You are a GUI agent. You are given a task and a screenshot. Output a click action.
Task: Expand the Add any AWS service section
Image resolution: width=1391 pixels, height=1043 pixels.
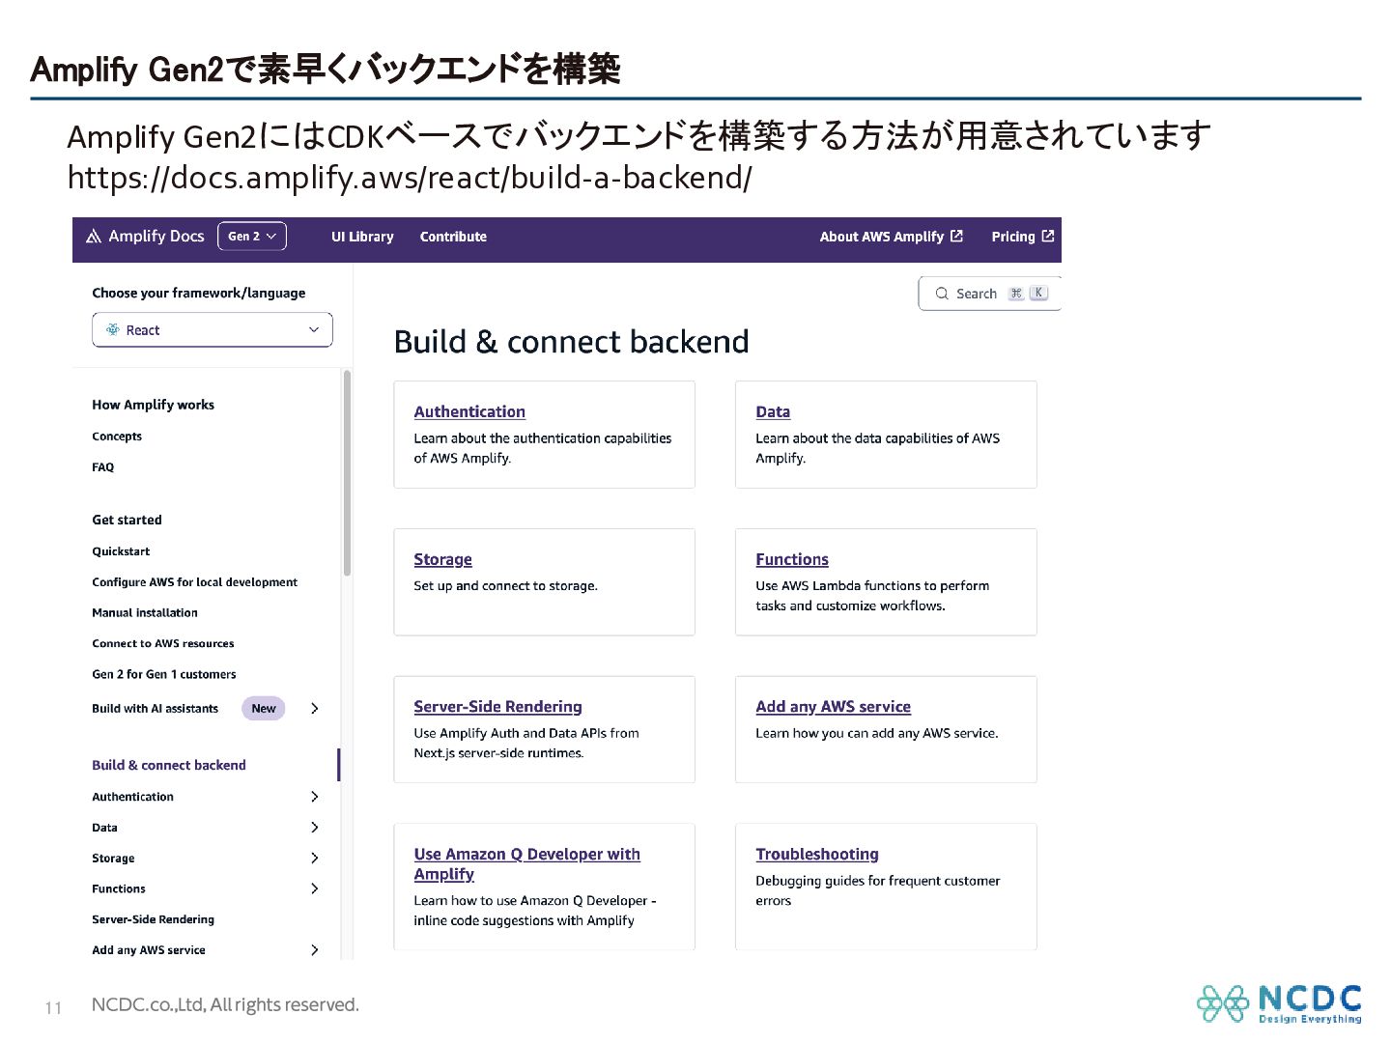pos(315,950)
